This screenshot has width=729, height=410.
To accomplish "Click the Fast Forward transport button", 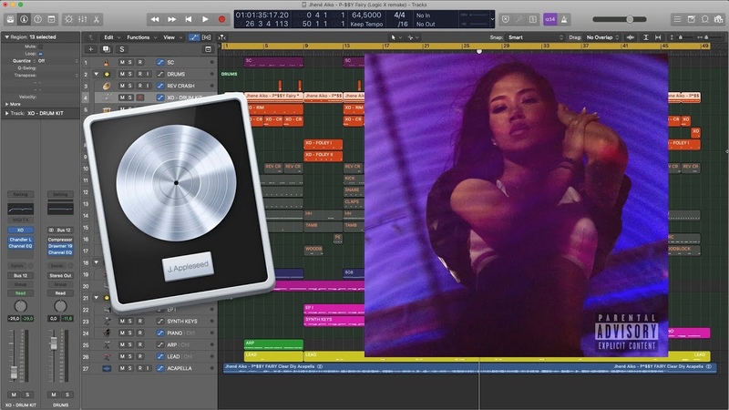I will [x=171, y=19].
